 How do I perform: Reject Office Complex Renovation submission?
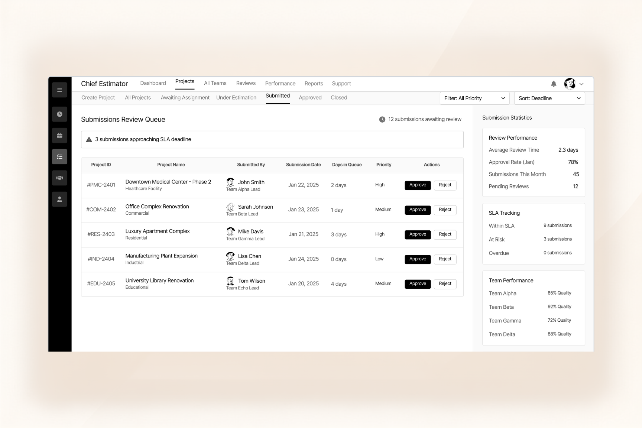(445, 210)
